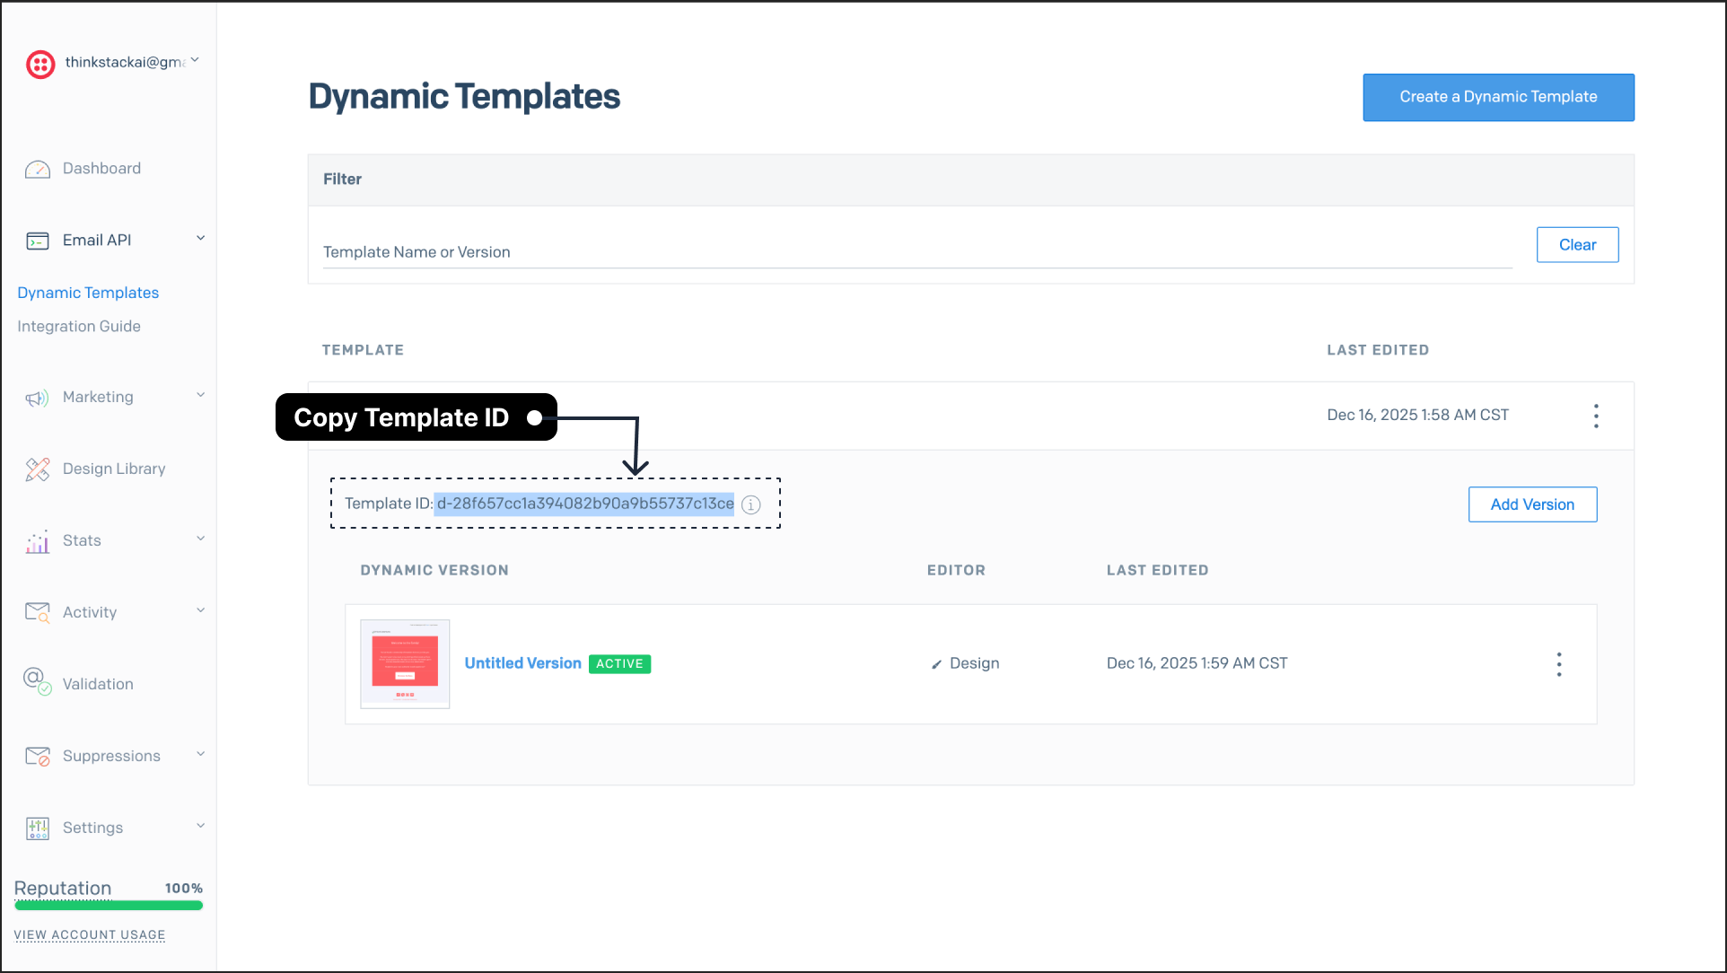Click the Suppressions envelope icon
This screenshot has width=1727, height=973.
click(x=37, y=755)
